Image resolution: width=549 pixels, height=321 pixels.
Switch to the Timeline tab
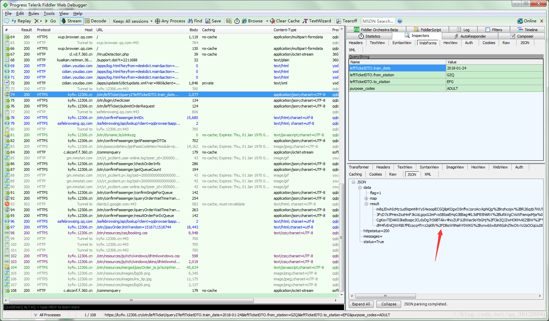tap(527, 30)
